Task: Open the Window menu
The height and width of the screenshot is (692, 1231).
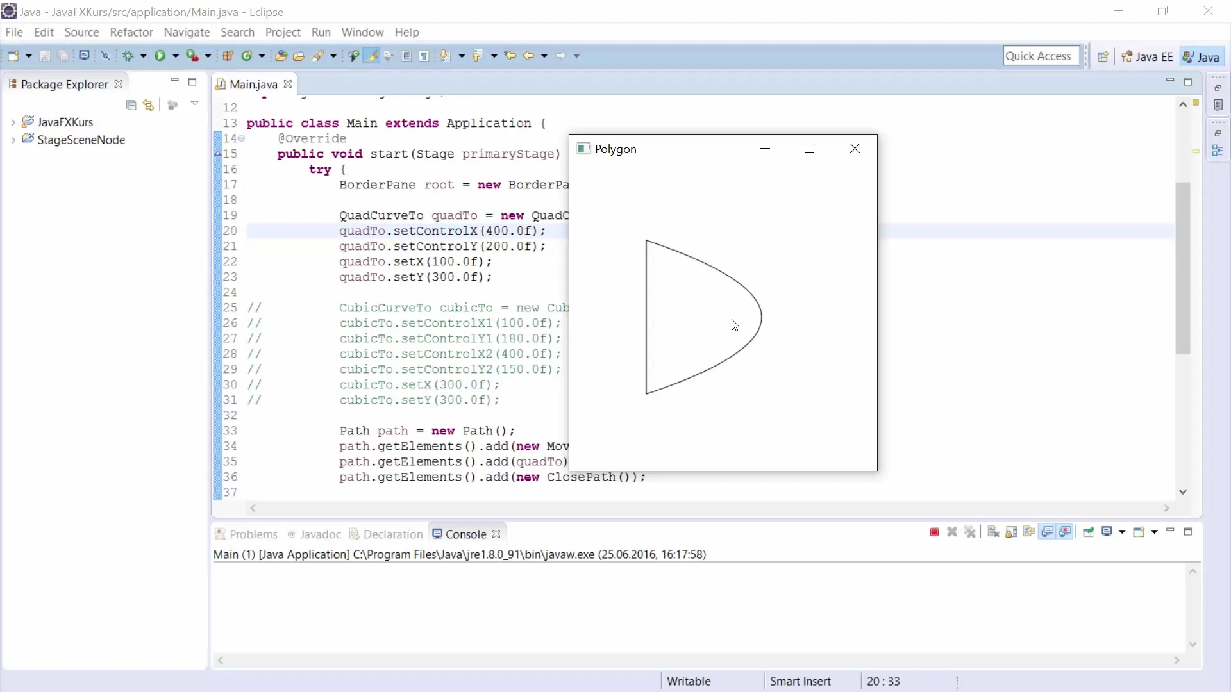Action: click(362, 32)
